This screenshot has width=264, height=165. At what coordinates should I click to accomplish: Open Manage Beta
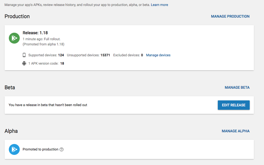tap(237, 87)
